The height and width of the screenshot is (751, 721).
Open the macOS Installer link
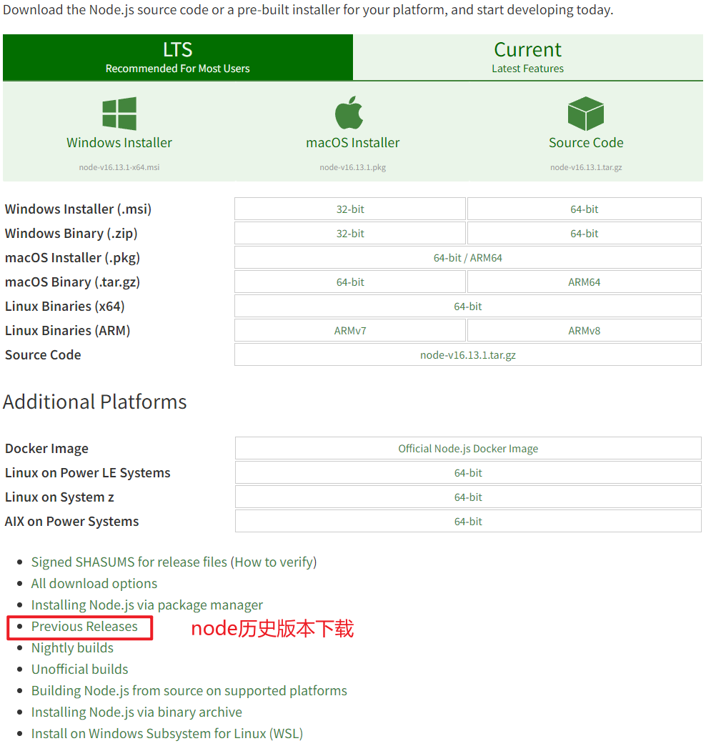point(352,143)
